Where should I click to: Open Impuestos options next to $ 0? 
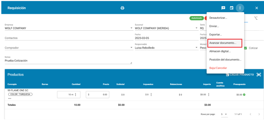tap(151, 95)
